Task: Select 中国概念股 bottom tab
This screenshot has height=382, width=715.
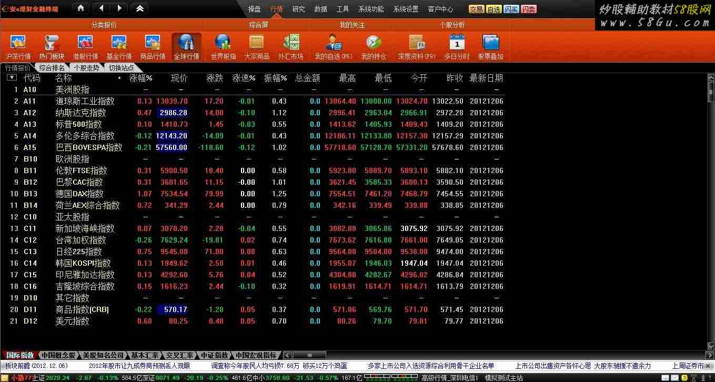Action: click(x=58, y=355)
